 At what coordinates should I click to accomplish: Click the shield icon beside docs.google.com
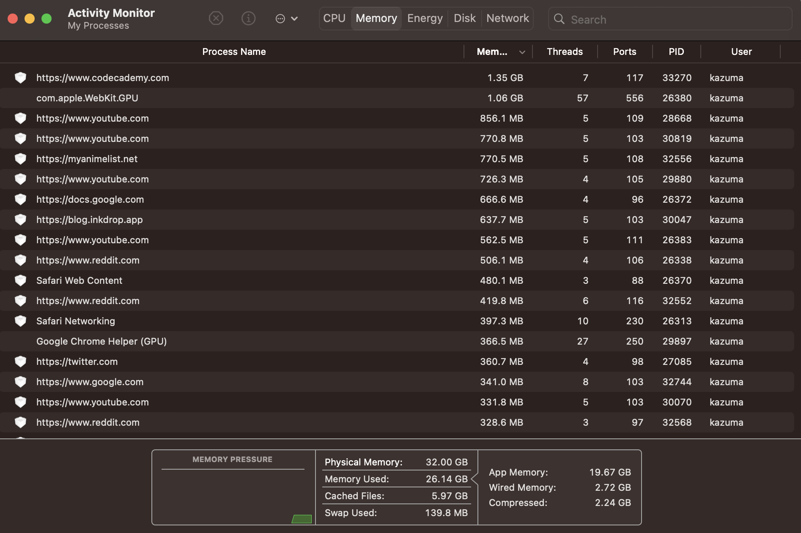click(20, 199)
